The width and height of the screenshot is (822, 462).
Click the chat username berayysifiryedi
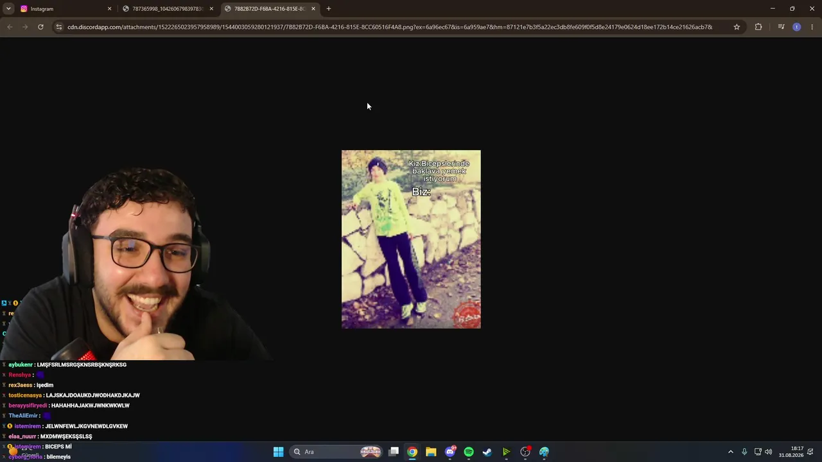click(x=28, y=406)
